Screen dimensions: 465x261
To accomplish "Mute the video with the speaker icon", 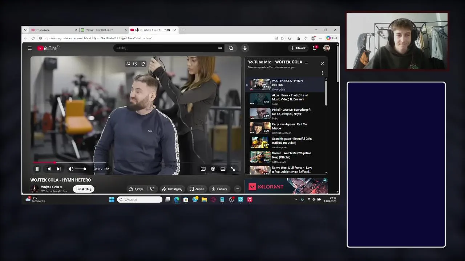I will (71, 169).
